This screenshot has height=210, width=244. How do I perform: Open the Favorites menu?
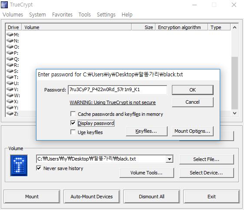(x=62, y=15)
